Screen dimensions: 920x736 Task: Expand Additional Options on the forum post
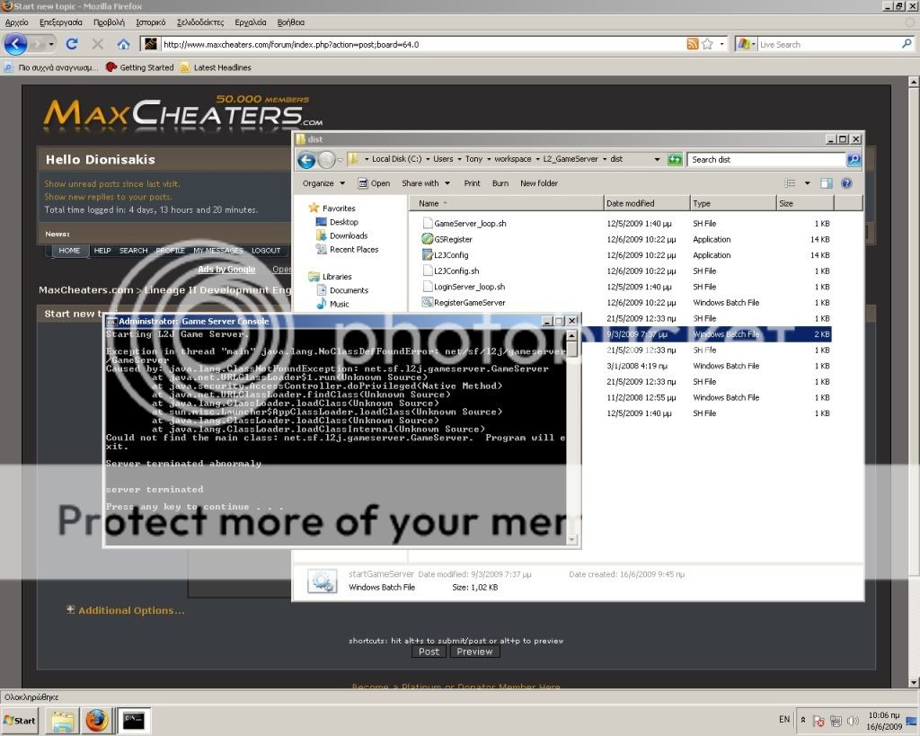[131, 610]
